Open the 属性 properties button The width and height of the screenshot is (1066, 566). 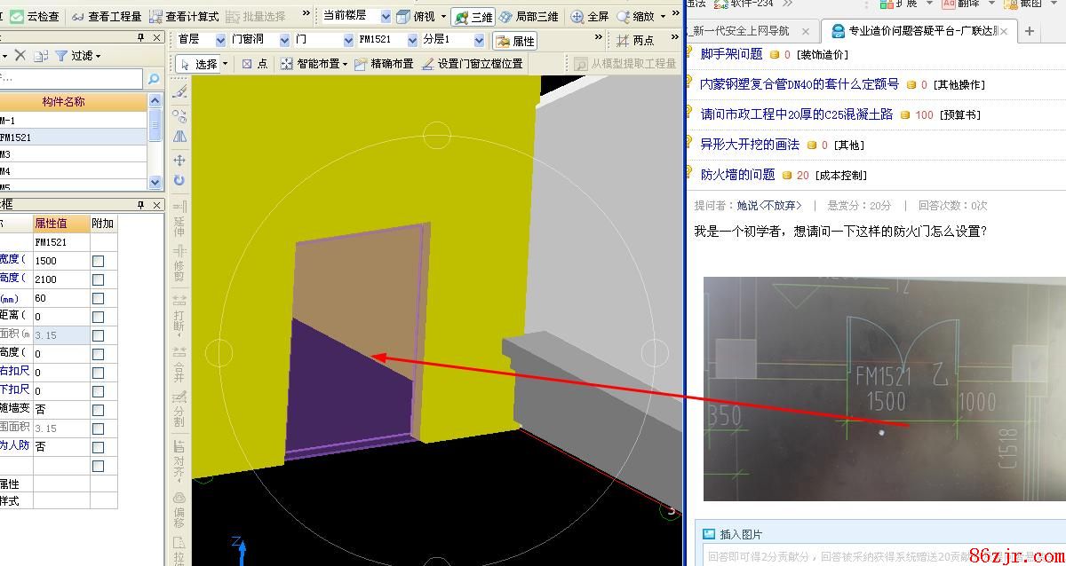point(515,41)
